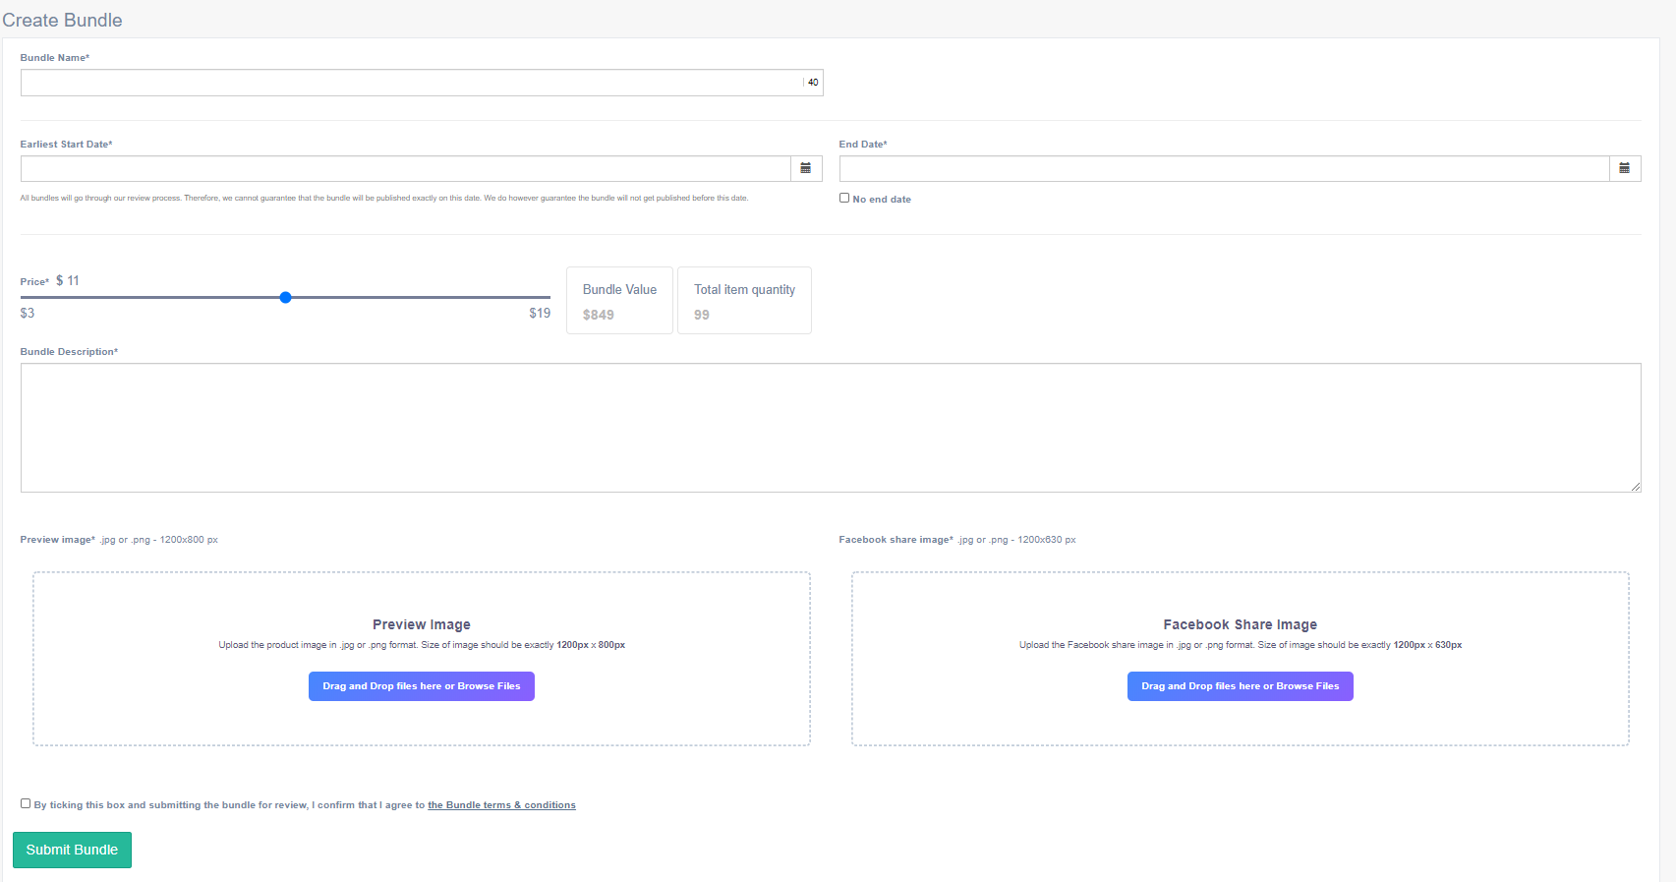The width and height of the screenshot is (1676, 882).
Task: Open the Earliest Start Date calendar picker
Action: tap(806, 168)
